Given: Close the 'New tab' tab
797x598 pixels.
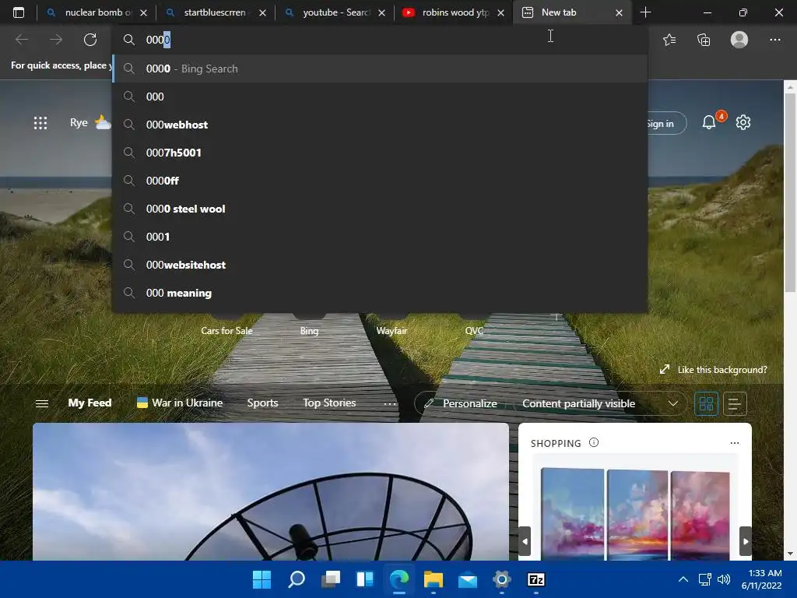Looking at the screenshot, I should (619, 12).
